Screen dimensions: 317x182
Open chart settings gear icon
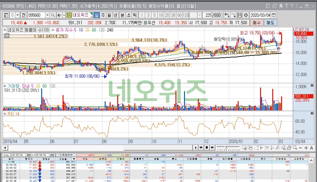[246, 15]
